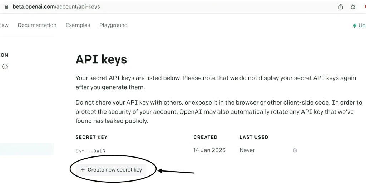Image resolution: width=366 pixels, height=183 pixels.
Task: Click the browser address bar URL
Action: tap(56, 6)
